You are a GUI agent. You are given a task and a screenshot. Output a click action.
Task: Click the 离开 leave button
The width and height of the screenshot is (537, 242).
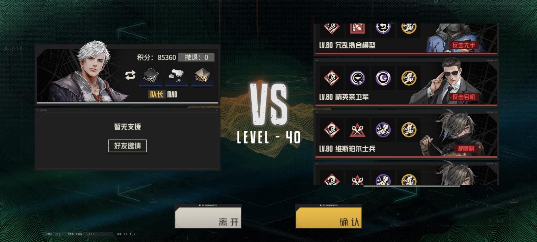[x=208, y=217]
